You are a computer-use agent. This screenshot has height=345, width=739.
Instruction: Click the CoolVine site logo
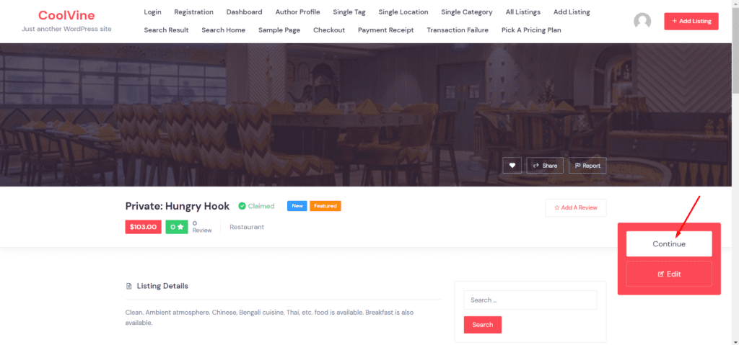(66, 15)
